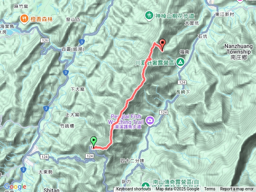Click the route 126 highway shield

(44, 40)
